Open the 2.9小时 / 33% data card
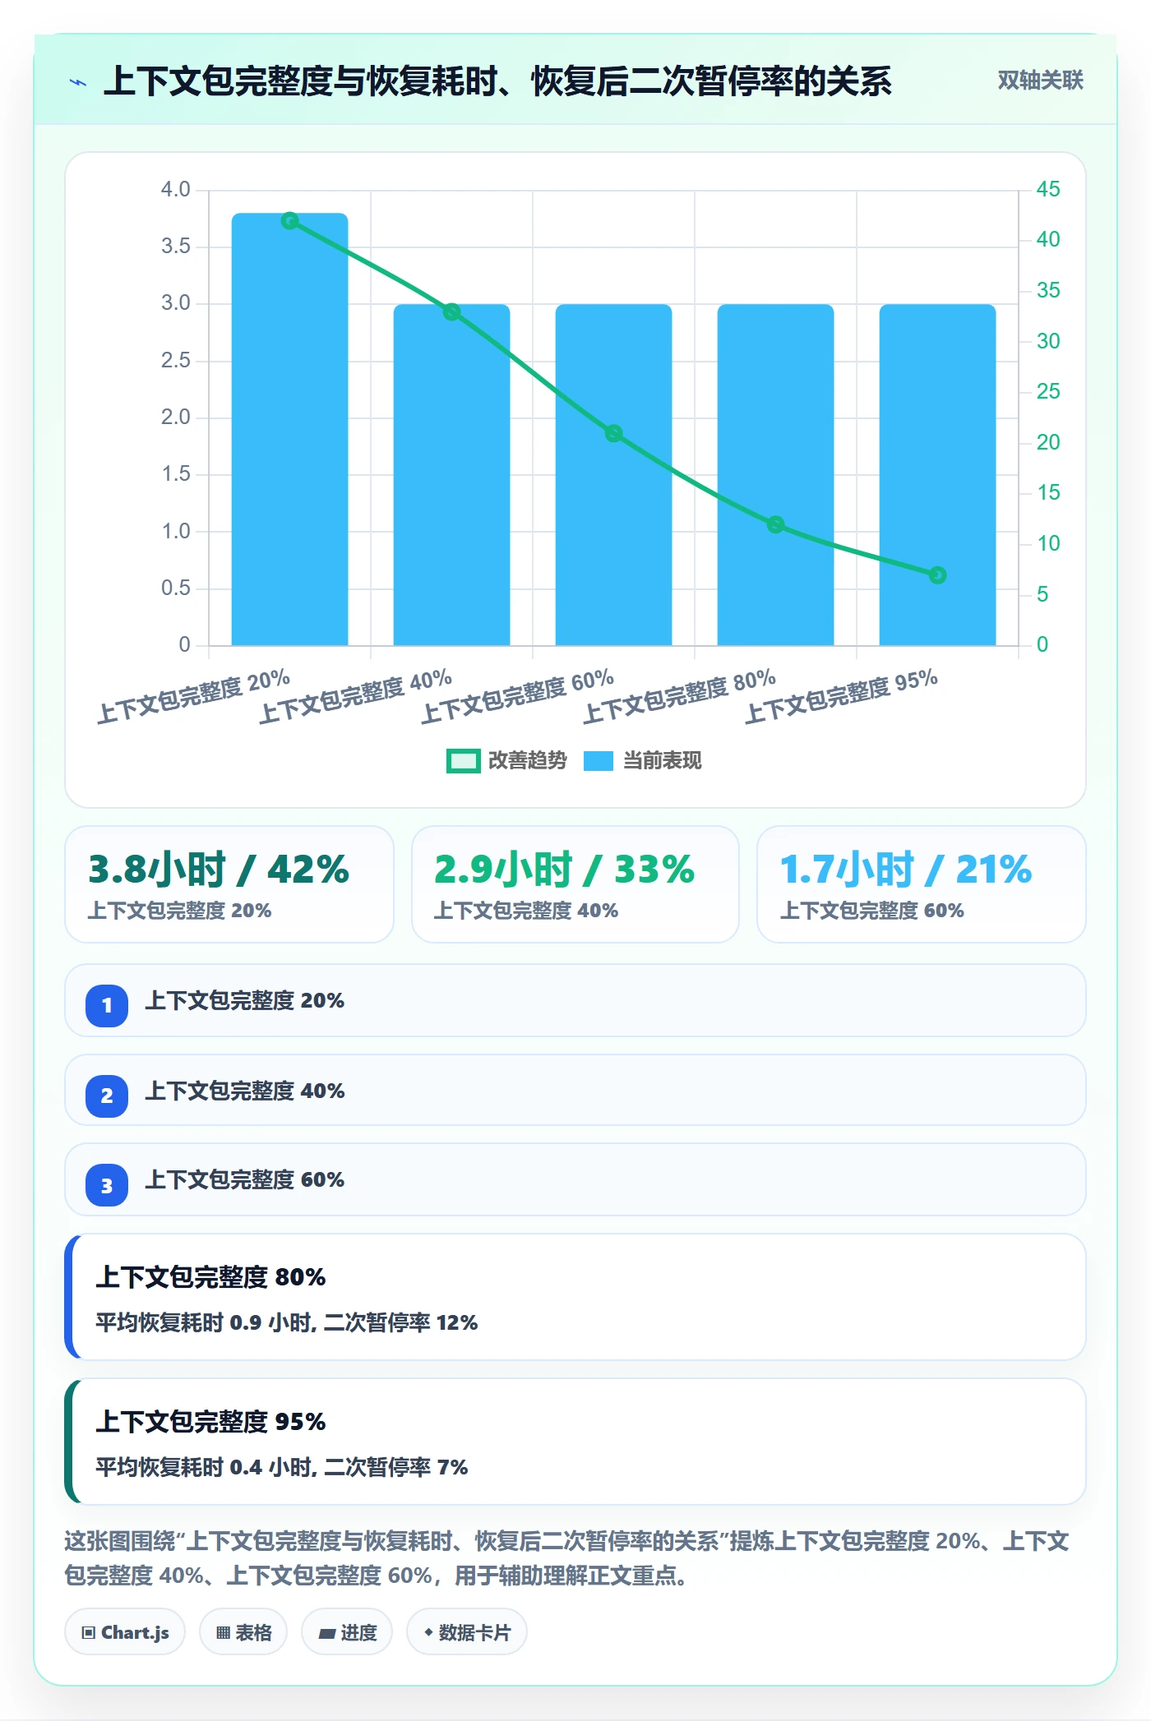Viewport: 1151px width, 1721px height. click(x=575, y=884)
